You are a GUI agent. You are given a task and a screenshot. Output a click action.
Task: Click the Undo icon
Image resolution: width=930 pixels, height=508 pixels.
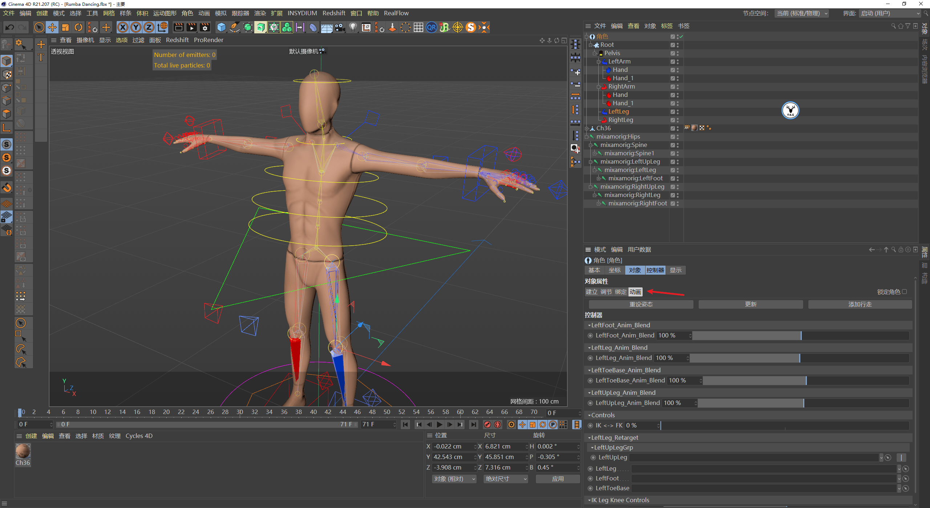9,27
